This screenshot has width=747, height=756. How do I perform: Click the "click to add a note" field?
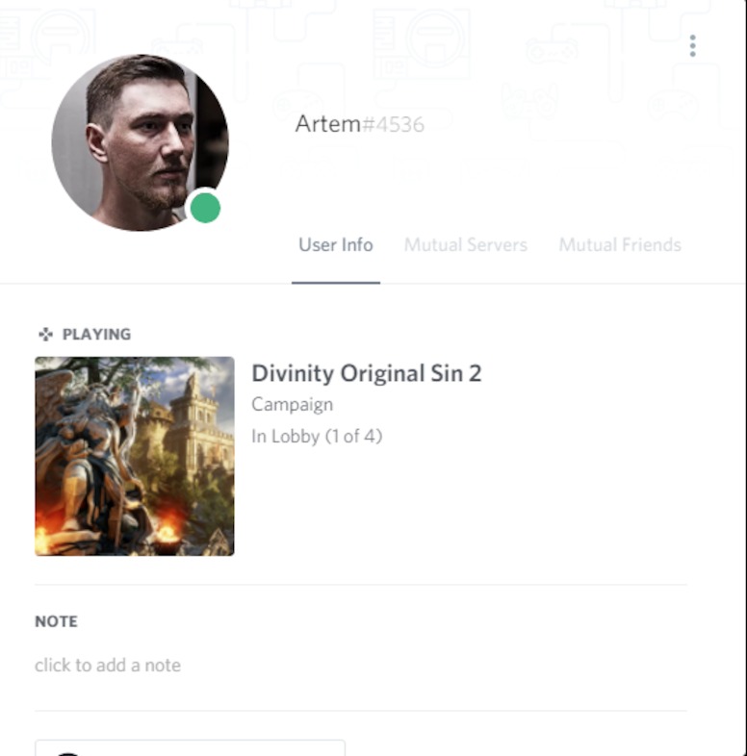click(108, 666)
